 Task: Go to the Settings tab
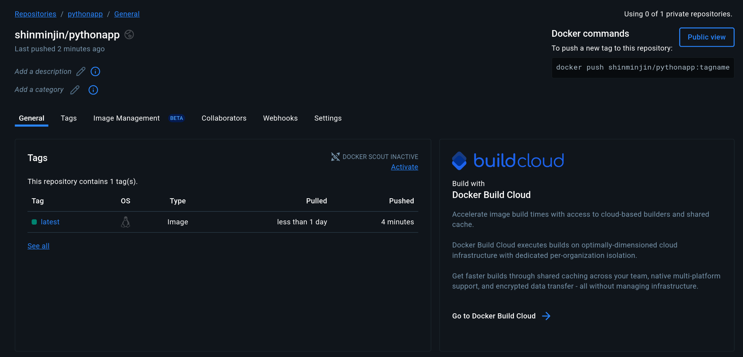(328, 118)
